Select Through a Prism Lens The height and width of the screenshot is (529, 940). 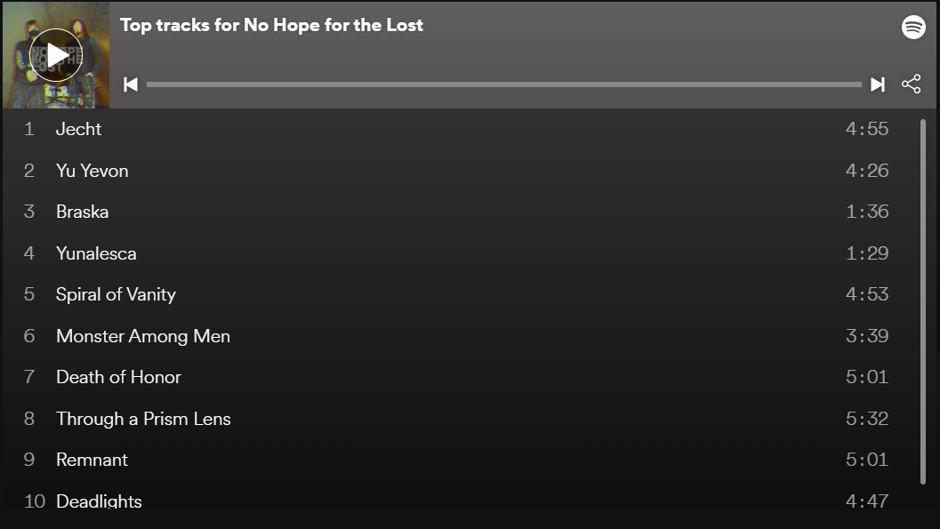pos(143,419)
